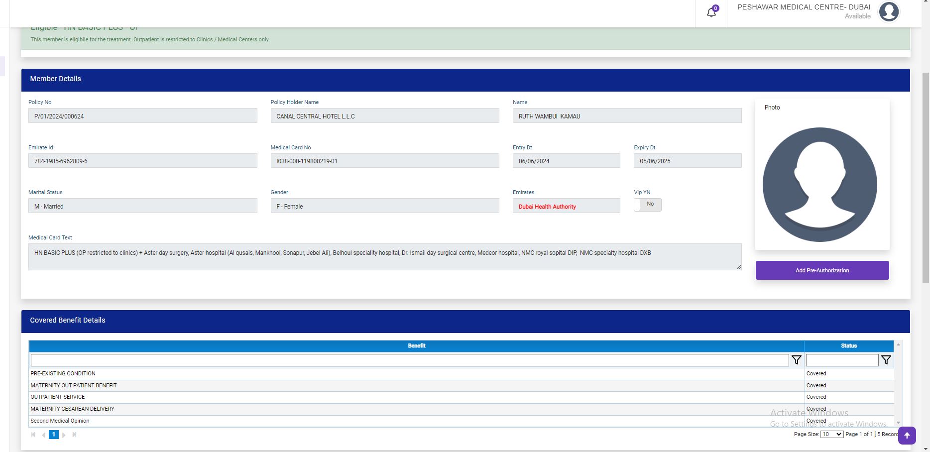Click the purple scroll-to-top arrow button
The image size is (930, 452).
(907, 436)
